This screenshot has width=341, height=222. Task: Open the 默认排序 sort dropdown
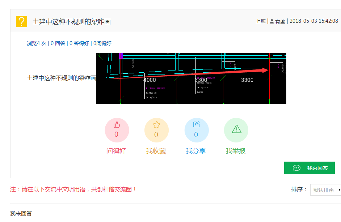(x=325, y=190)
